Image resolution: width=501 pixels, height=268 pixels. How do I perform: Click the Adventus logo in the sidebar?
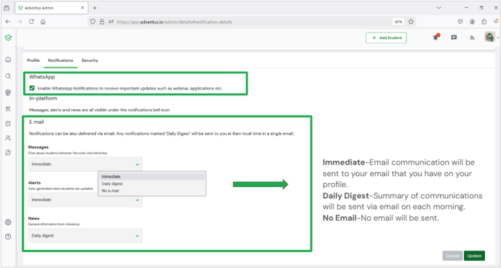click(8, 38)
